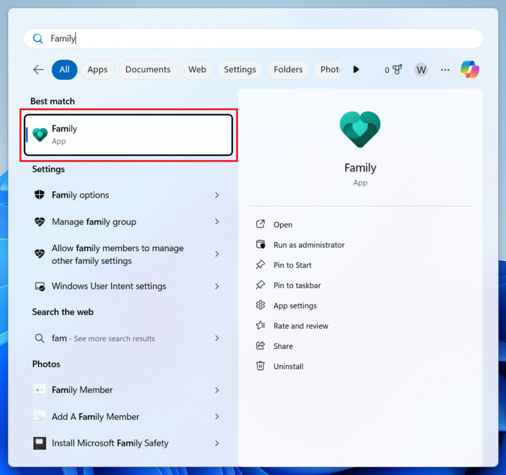Click the Share icon
The image size is (506, 475).
click(x=260, y=346)
